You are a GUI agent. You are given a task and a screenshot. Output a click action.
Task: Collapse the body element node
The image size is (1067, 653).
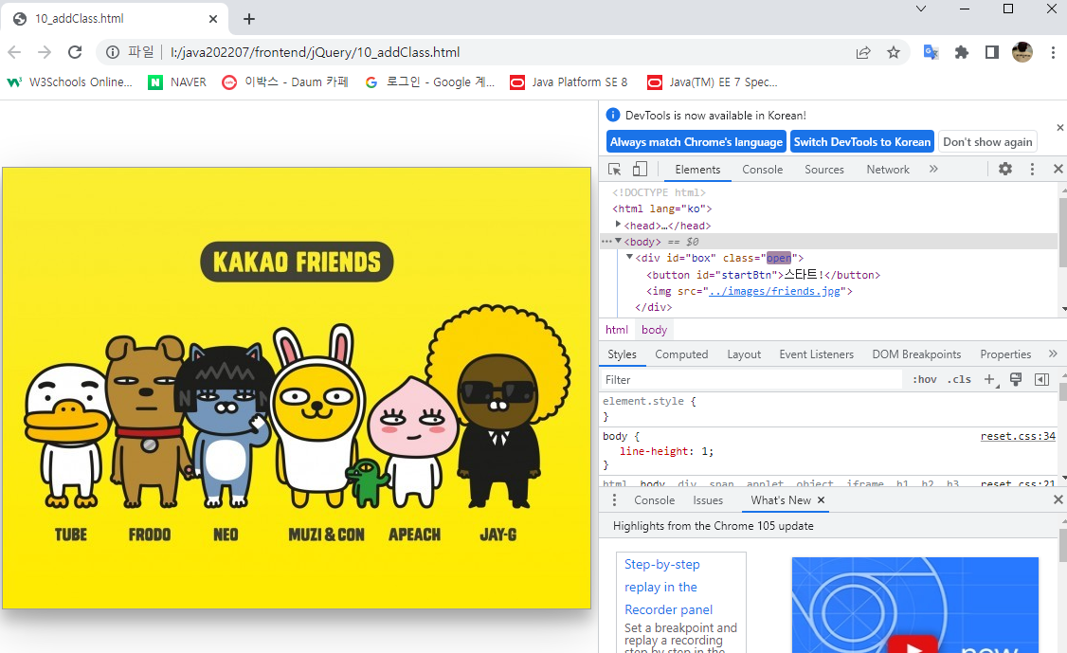coord(618,241)
